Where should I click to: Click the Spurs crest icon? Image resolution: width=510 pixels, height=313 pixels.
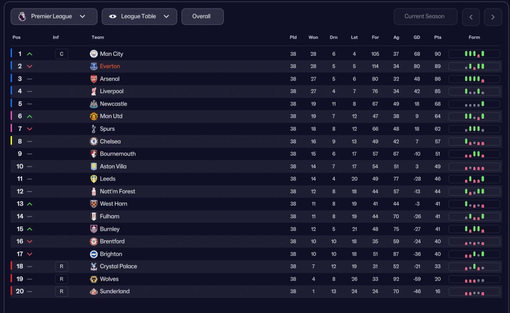click(94, 129)
